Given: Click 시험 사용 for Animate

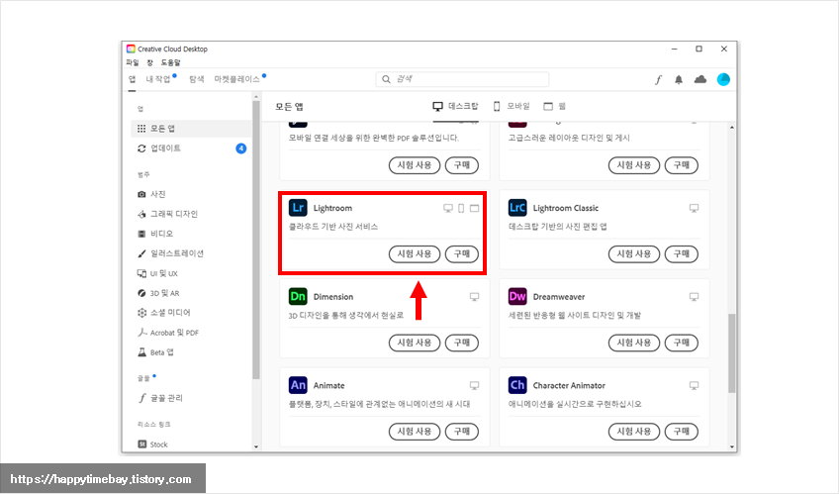Looking at the screenshot, I should pyautogui.click(x=415, y=432).
